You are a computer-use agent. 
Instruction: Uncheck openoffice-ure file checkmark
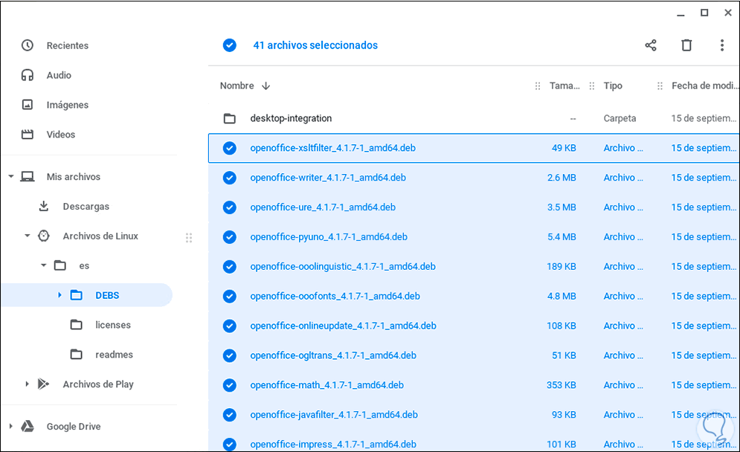(229, 207)
